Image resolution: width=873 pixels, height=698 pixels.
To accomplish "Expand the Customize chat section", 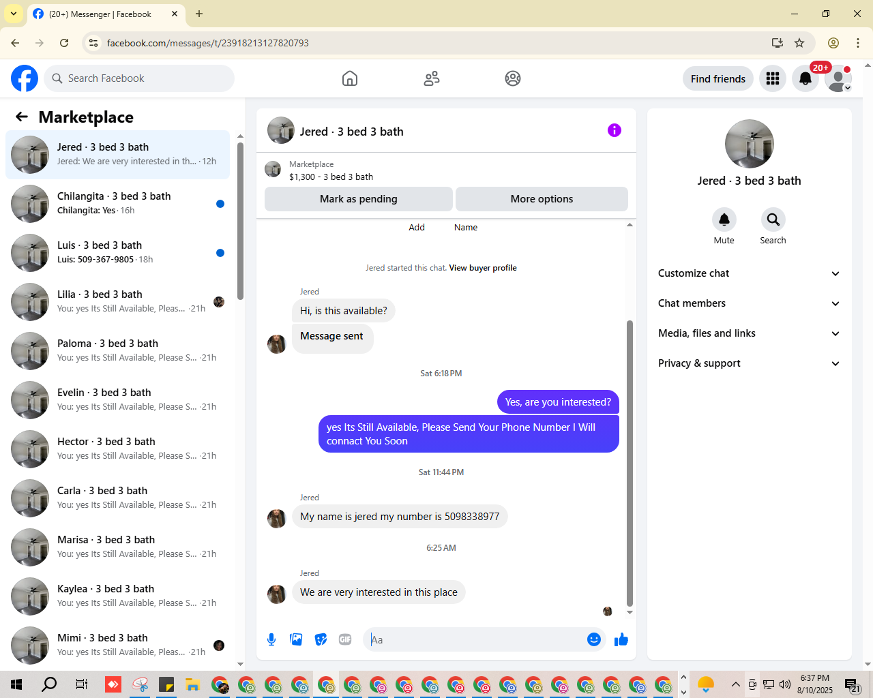I will click(x=749, y=273).
